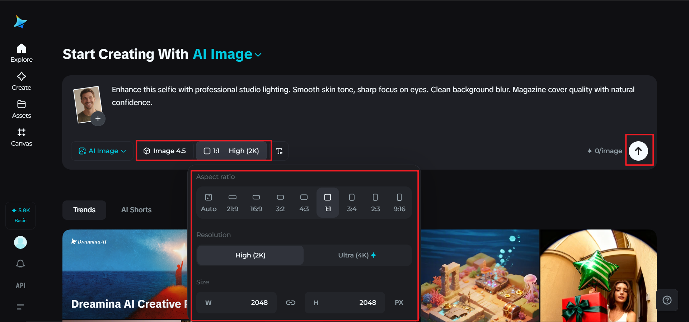Expand the AI Image heading chevron
689x322 pixels.
click(x=258, y=55)
